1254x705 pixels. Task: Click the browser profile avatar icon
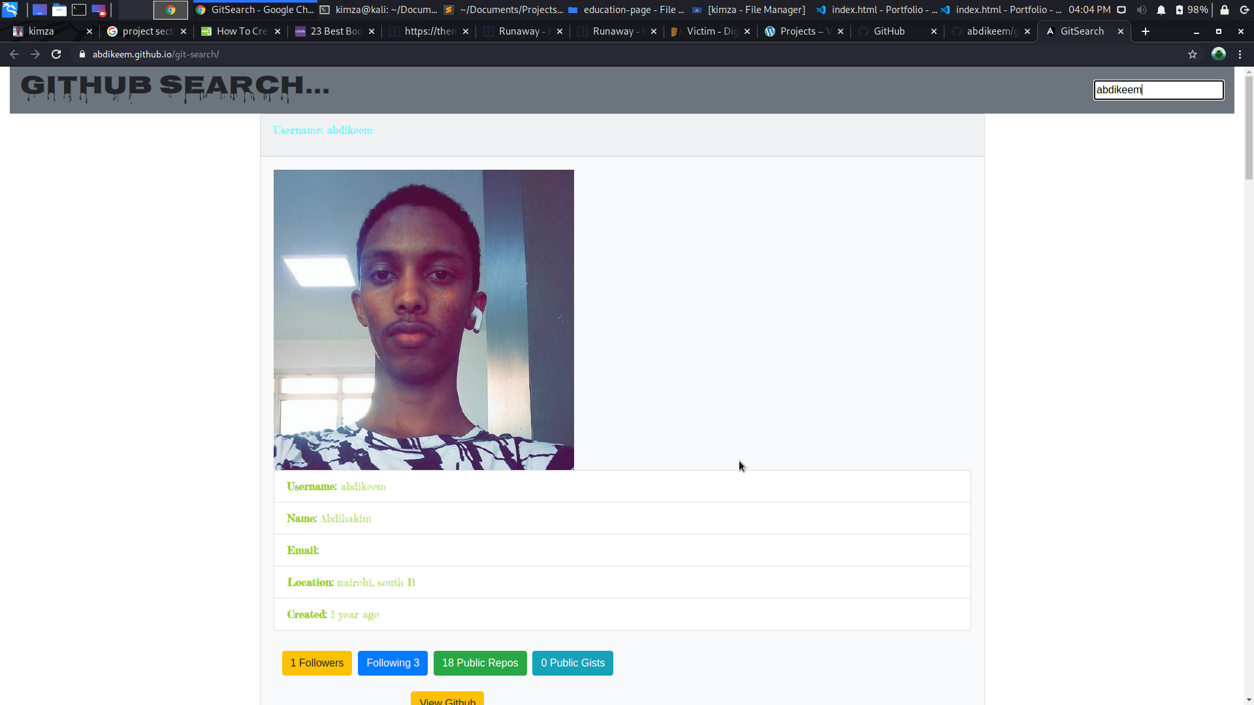tap(1218, 54)
